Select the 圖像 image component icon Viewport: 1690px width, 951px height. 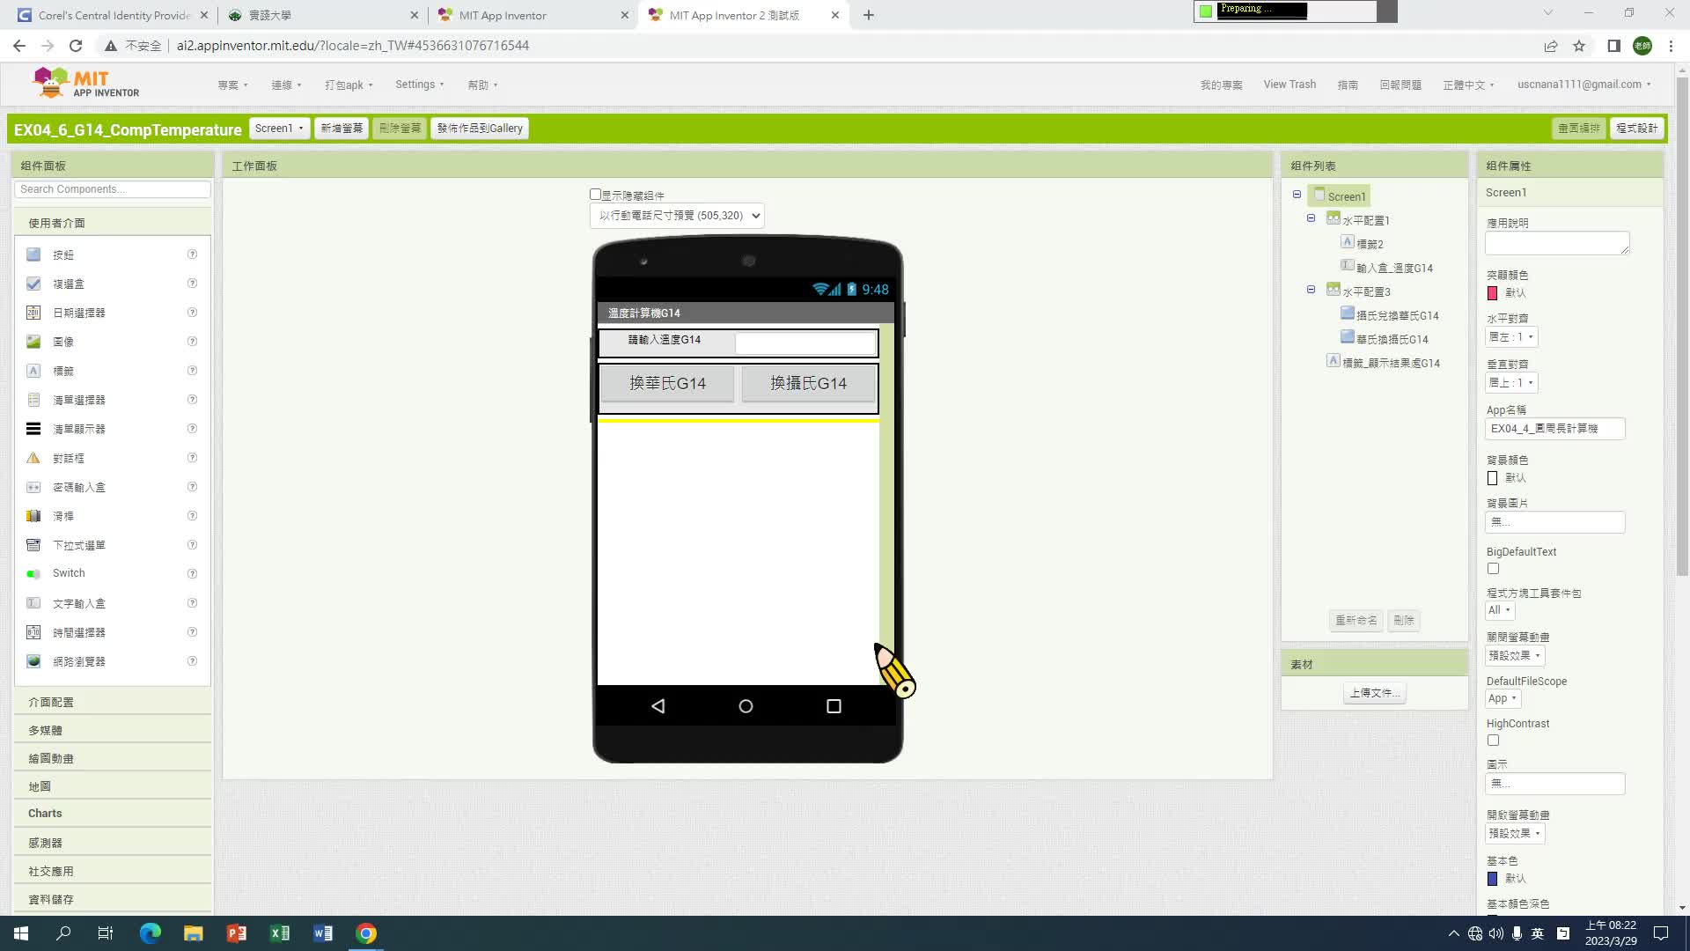33,342
